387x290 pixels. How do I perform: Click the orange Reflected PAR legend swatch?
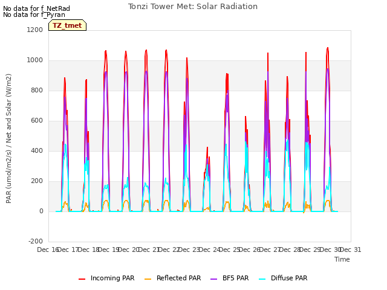pyautogui.click(x=148, y=279)
